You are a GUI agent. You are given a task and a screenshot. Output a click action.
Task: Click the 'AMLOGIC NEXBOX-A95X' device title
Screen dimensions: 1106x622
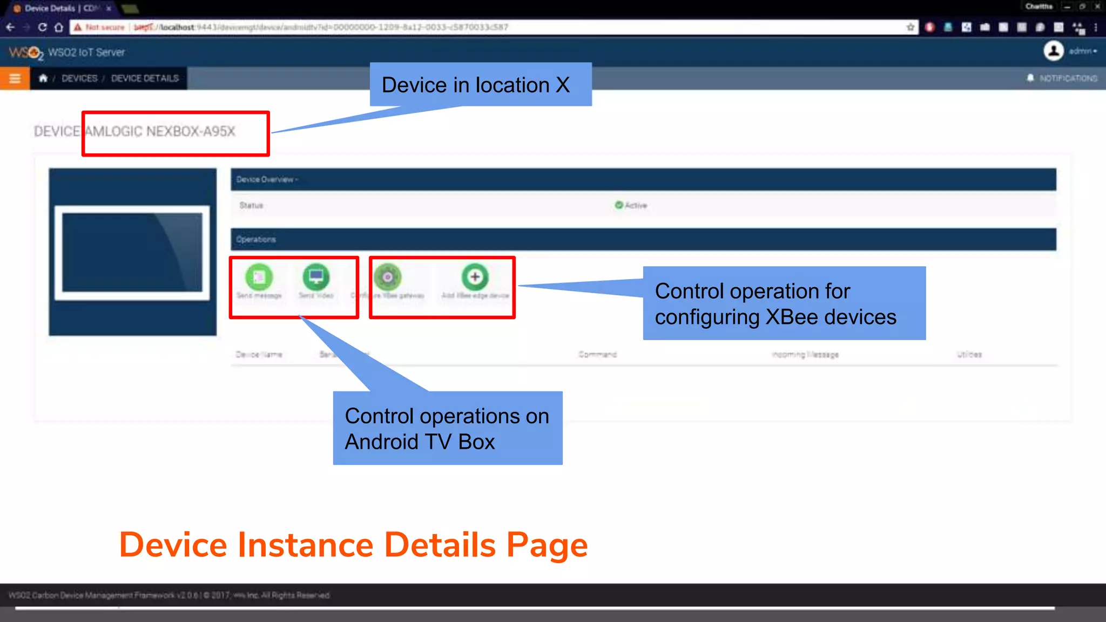(160, 132)
